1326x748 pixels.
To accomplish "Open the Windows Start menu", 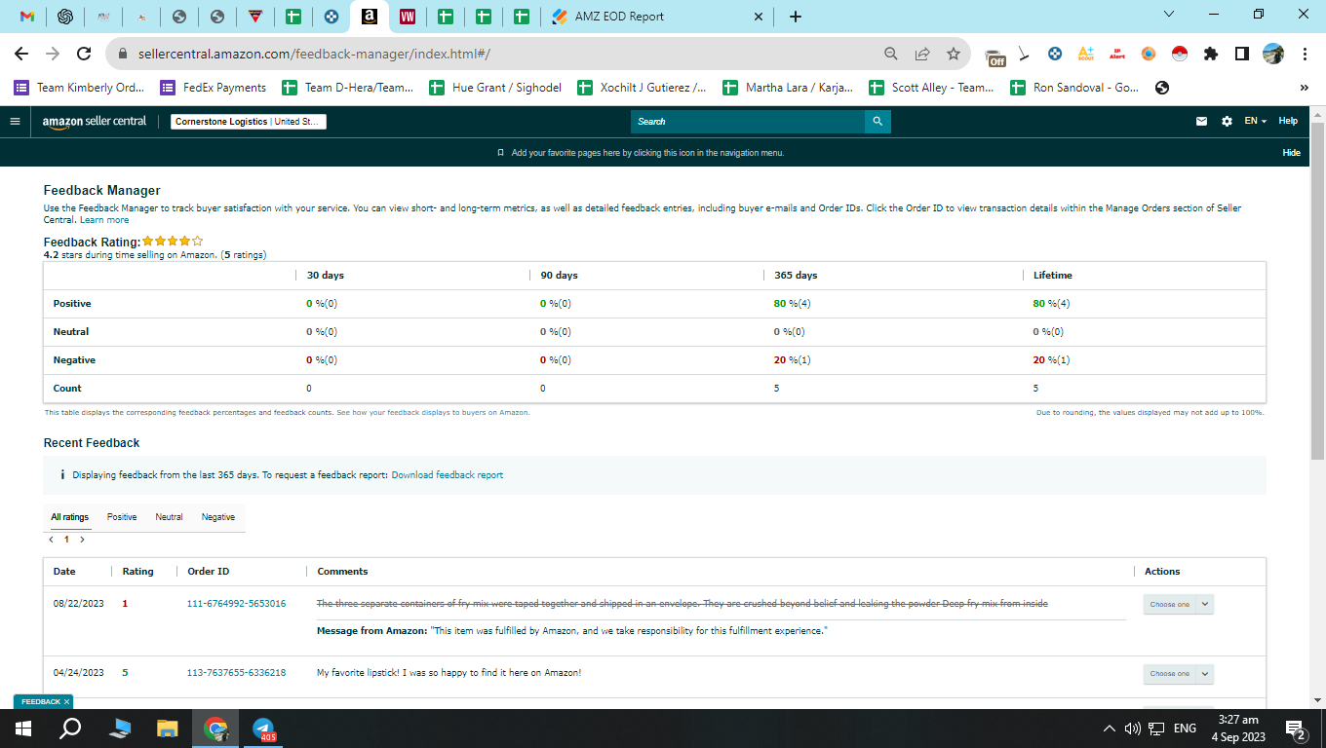I will 22,729.
